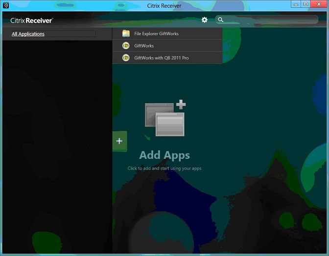This screenshot has height=256, width=329.
Task: Click GiftWorks app icon
Action: coord(126,45)
